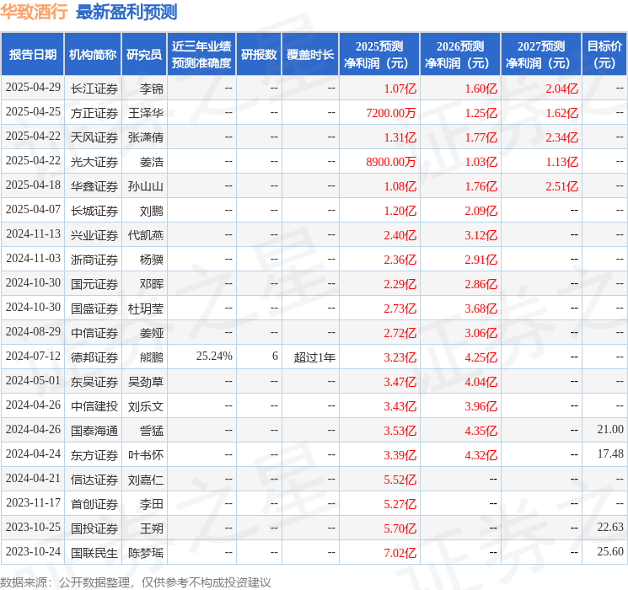Screen dimensions: 628x590
Task: Select the 中信证券 institution cell
Action: coord(94,333)
